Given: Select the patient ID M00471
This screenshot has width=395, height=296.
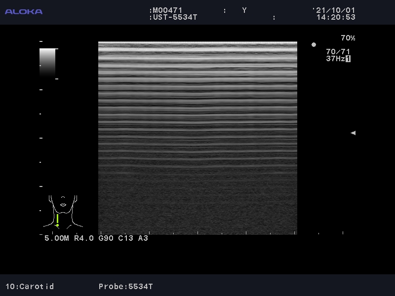Looking at the screenshot, I should (167, 10).
